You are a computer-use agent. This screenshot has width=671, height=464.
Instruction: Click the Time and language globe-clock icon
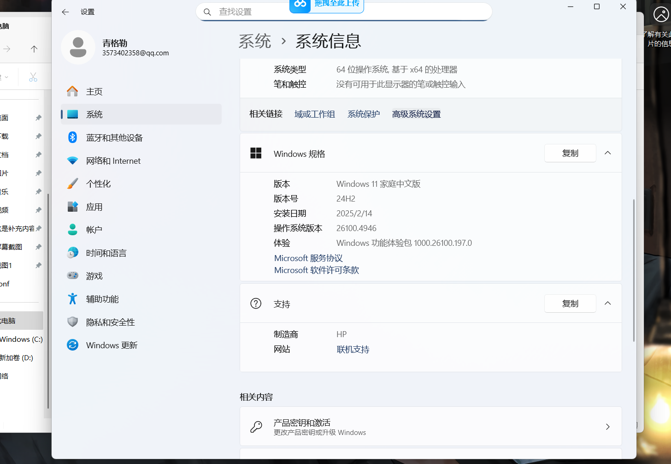point(72,253)
